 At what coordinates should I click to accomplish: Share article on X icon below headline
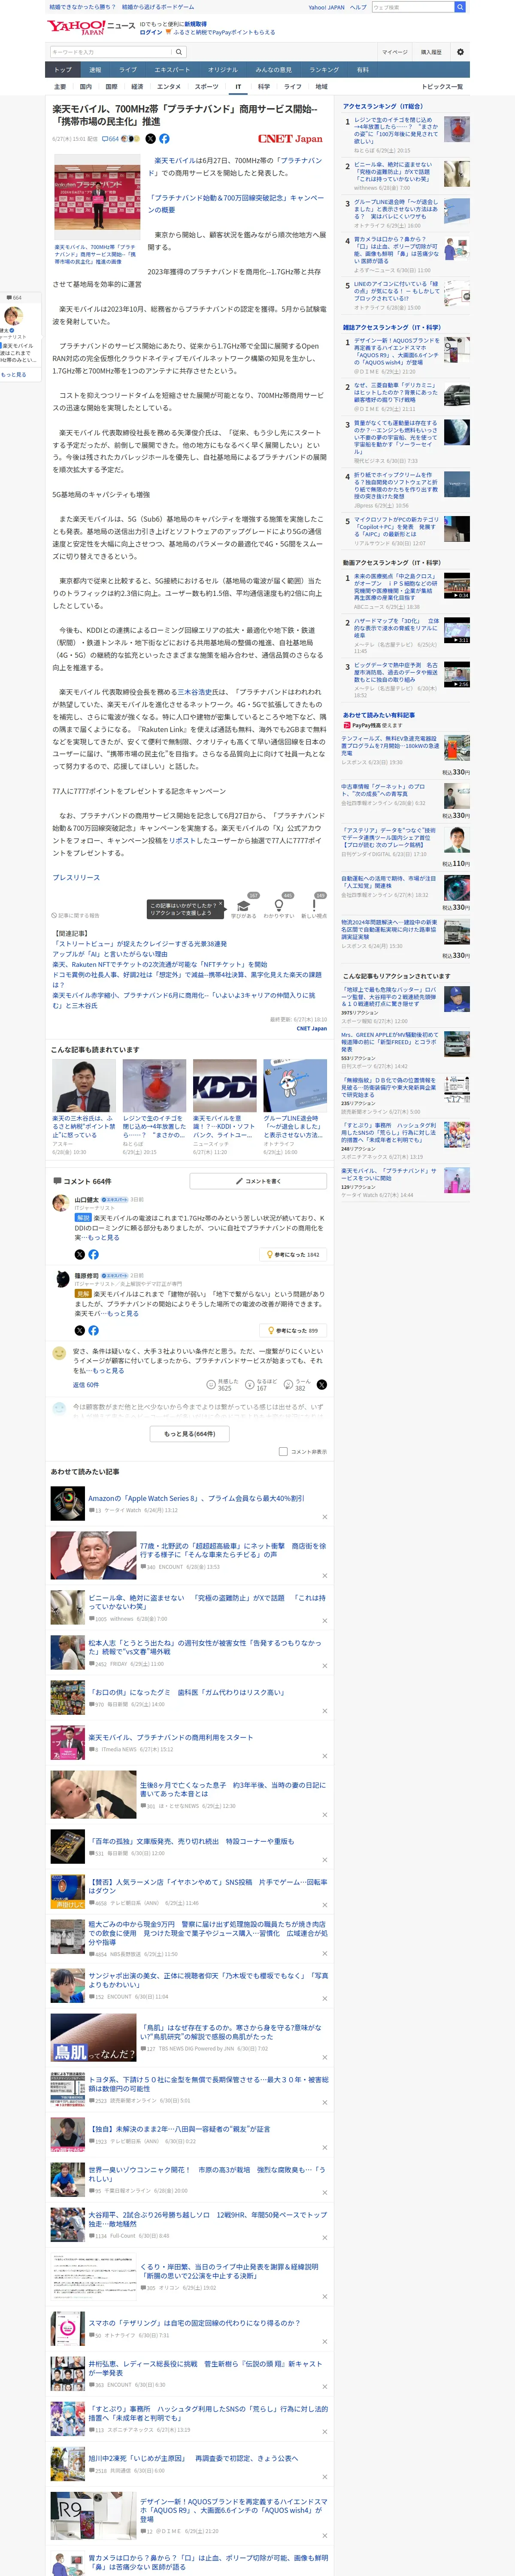[x=151, y=139]
